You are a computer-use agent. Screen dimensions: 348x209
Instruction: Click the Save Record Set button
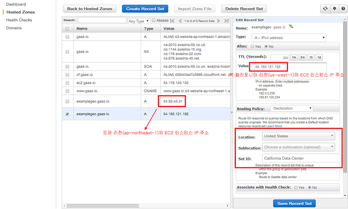pyautogui.click(x=294, y=204)
